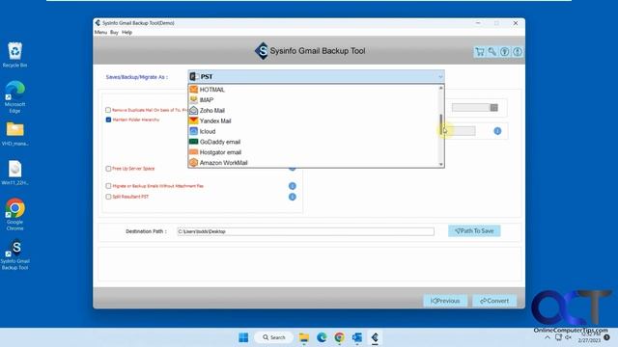
Task: Click the dropdown list scroll up arrow
Action: click(441, 88)
